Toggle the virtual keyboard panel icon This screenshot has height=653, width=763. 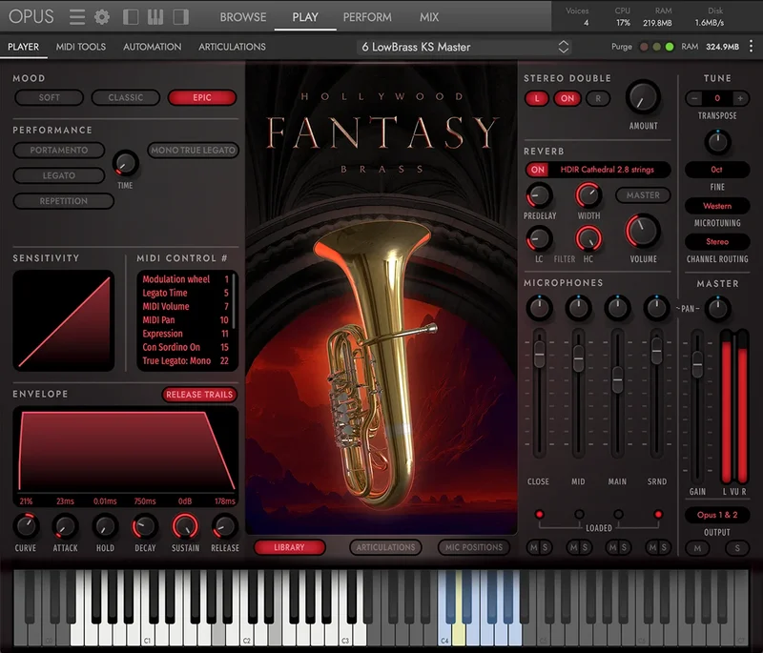(155, 17)
